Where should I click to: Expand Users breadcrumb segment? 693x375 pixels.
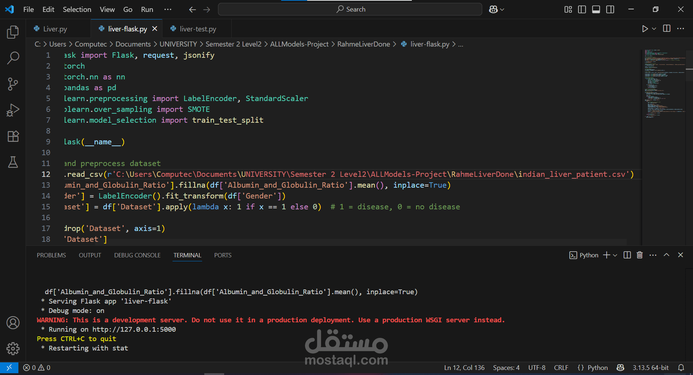pos(58,44)
